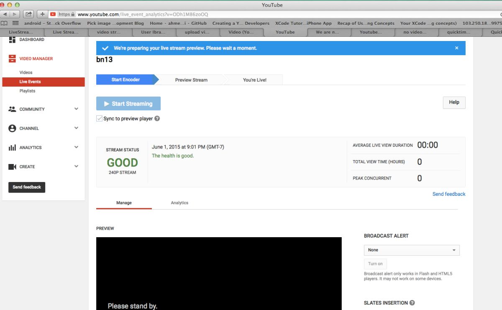Open the 'android – St...ck Overflow' bookmark
Screen dimensions: 502x310
click(x=52, y=23)
